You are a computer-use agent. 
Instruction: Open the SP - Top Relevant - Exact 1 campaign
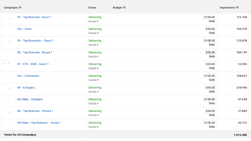pyautogui.click(x=34, y=17)
